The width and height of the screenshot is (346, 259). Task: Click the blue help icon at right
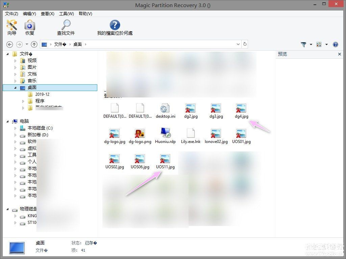pyautogui.click(x=336, y=45)
